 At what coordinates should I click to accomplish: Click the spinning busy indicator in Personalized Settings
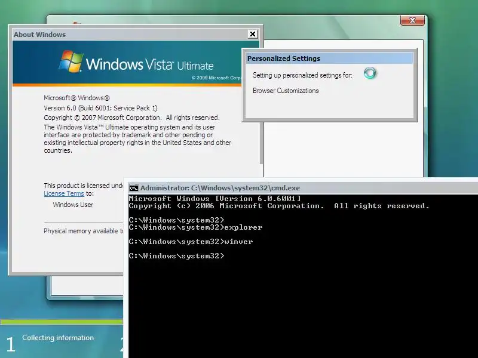tap(370, 73)
